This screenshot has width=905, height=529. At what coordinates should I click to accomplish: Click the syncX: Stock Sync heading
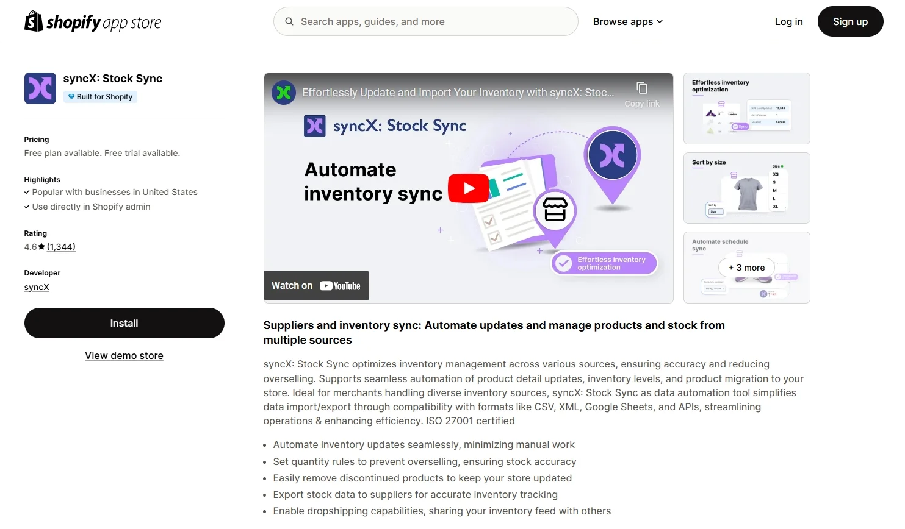(113, 79)
